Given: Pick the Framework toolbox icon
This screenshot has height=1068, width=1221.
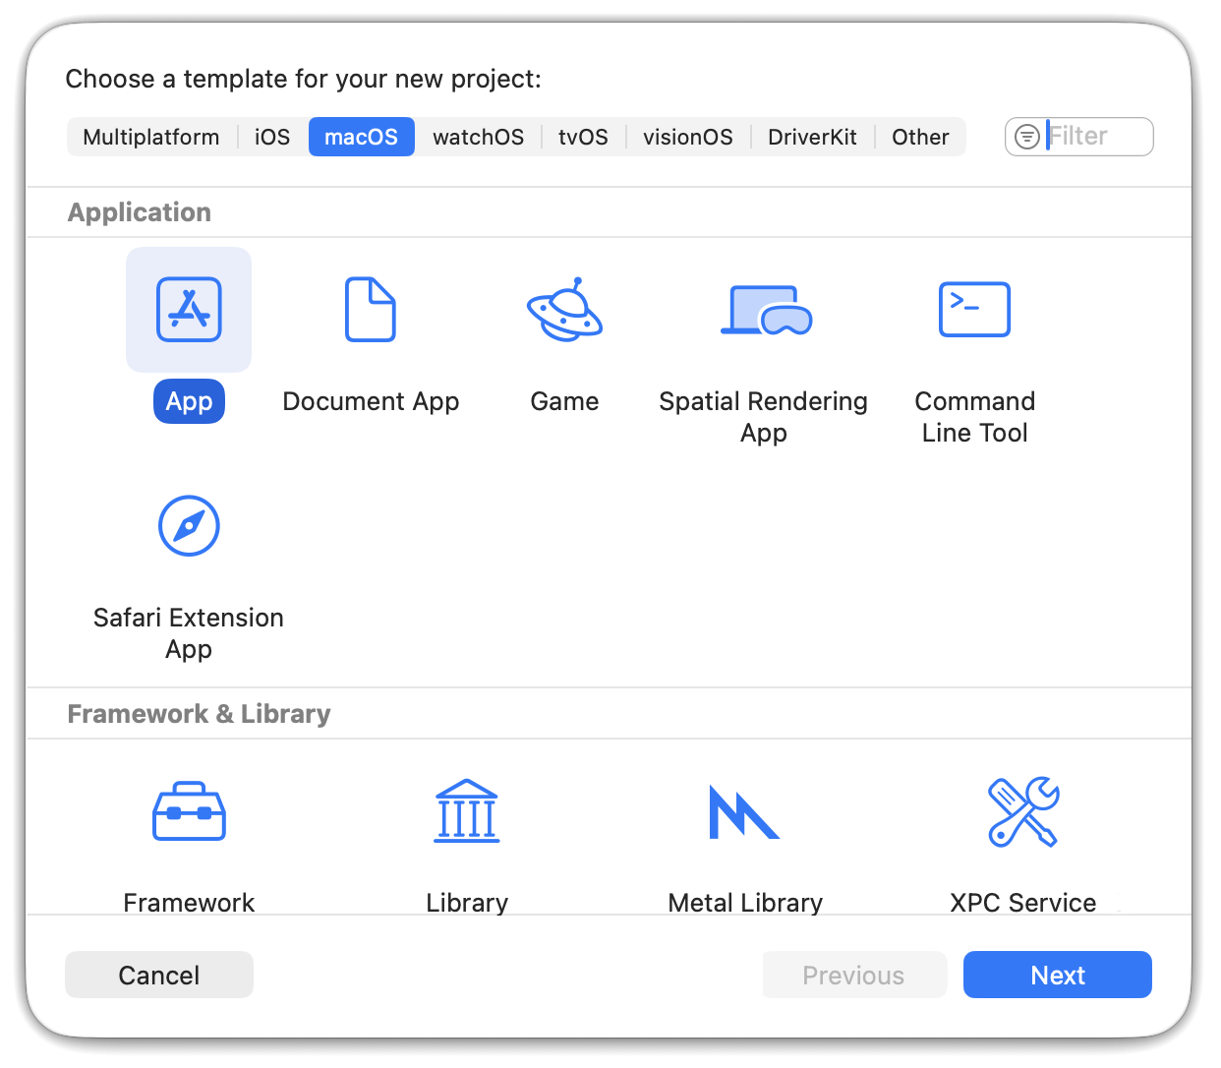Looking at the screenshot, I should click(x=189, y=812).
